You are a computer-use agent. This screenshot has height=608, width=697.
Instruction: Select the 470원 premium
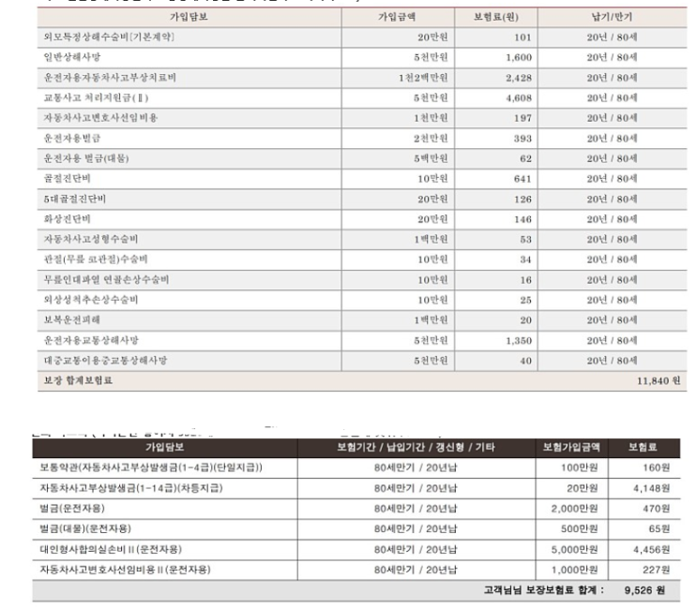pyautogui.click(x=656, y=509)
